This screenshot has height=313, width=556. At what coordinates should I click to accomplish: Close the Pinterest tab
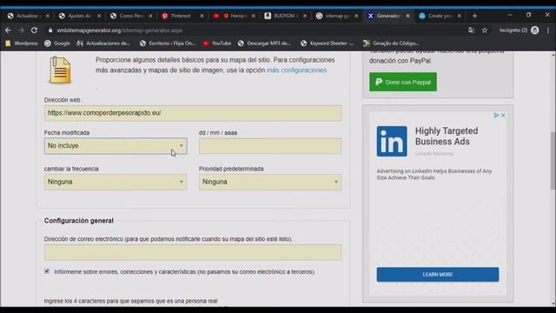202,16
